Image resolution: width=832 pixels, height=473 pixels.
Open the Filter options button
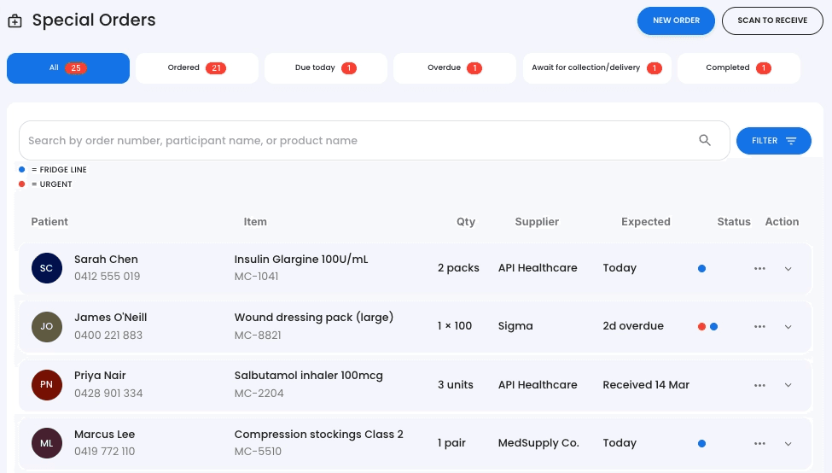tap(773, 141)
